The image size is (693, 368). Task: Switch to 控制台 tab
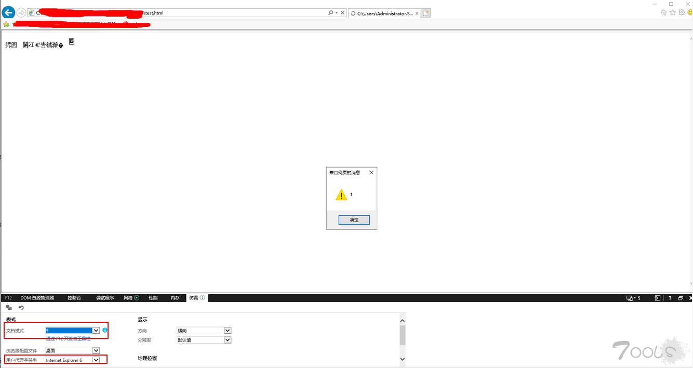tap(74, 298)
